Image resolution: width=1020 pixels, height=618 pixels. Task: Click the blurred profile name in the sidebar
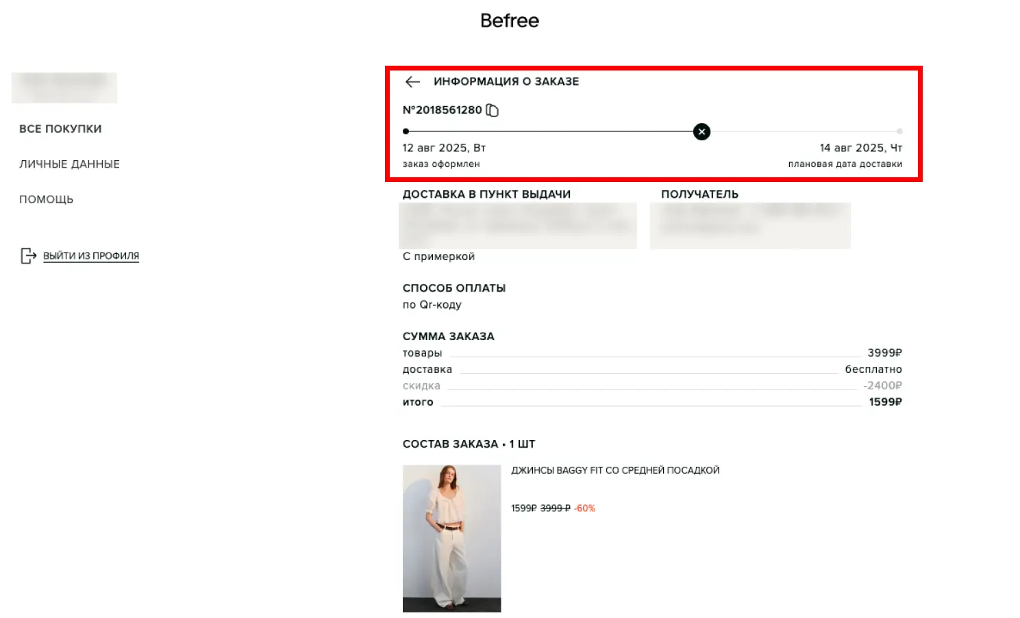point(64,88)
